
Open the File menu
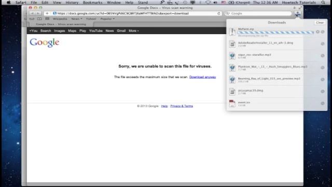click(x=34, y=3)
